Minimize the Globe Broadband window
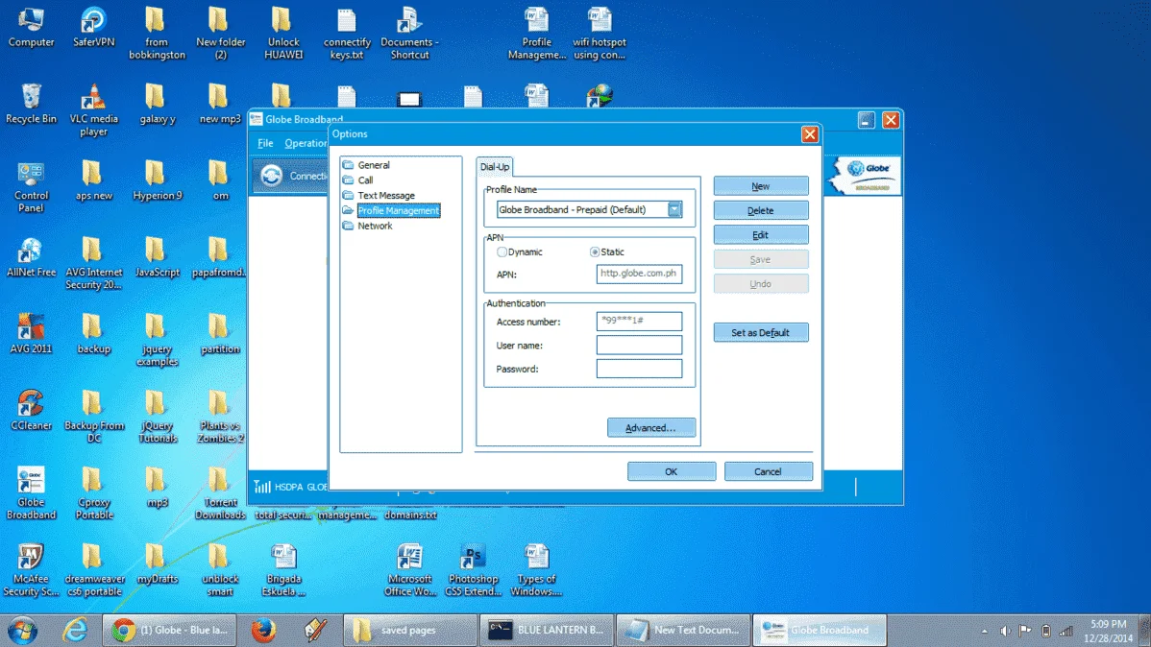This screenshot has height=647, width=1151. click(x=867, y=120)
